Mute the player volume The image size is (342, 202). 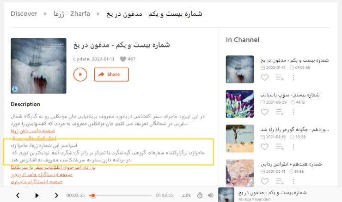click(x=210, y=196)
